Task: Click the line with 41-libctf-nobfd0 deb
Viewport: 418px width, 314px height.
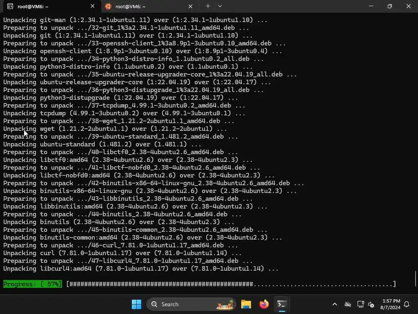Action: point(132,167)
